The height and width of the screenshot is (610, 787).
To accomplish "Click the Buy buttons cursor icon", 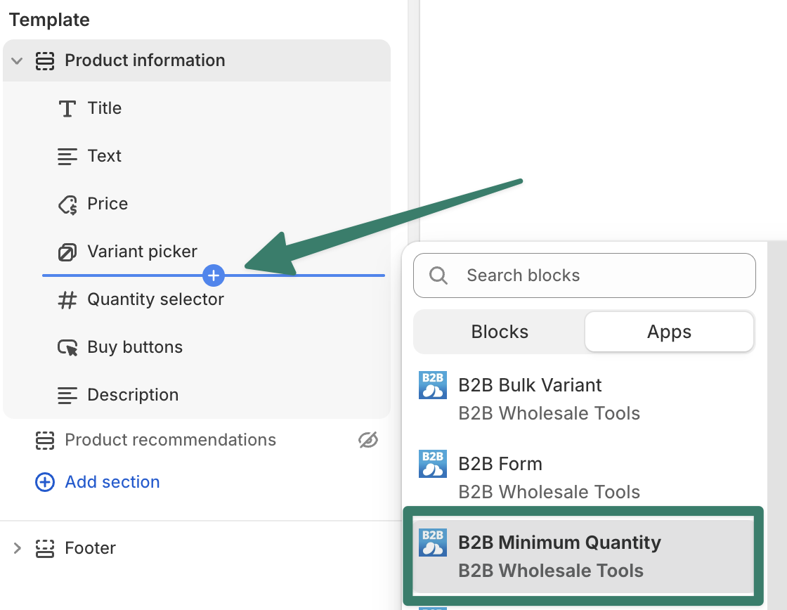I will (x=67, y=348).
